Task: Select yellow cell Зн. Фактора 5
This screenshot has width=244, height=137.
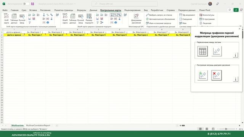Action: pos(119,35)
